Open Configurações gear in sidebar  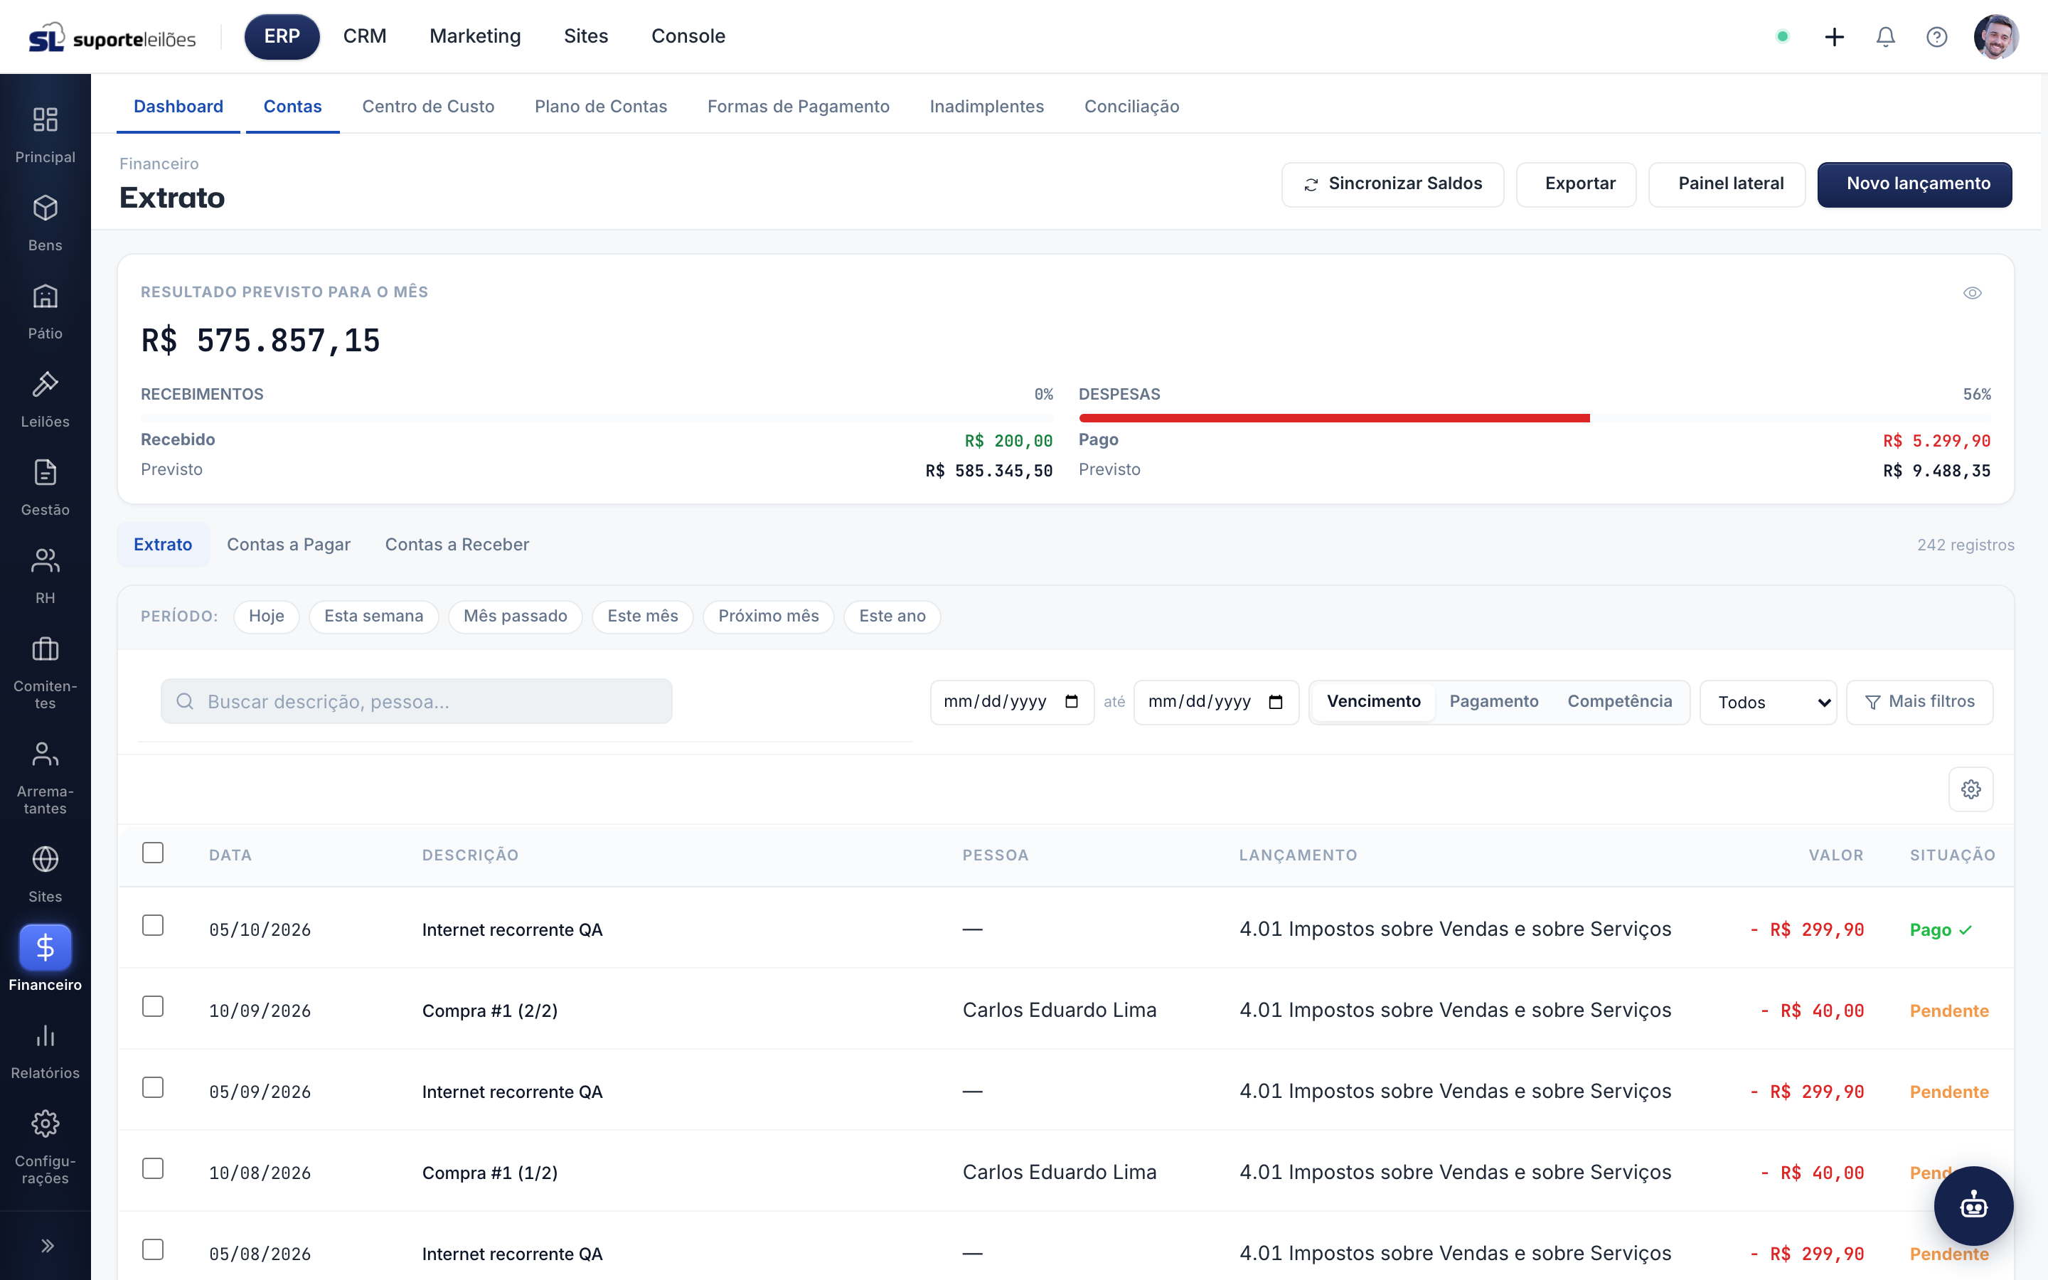[45, 1124]
